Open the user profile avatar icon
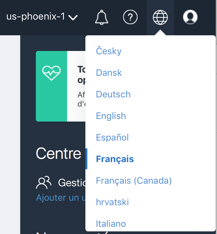This screenshot has width=217, height=234. pyautogui.click(x=190, y=17)
